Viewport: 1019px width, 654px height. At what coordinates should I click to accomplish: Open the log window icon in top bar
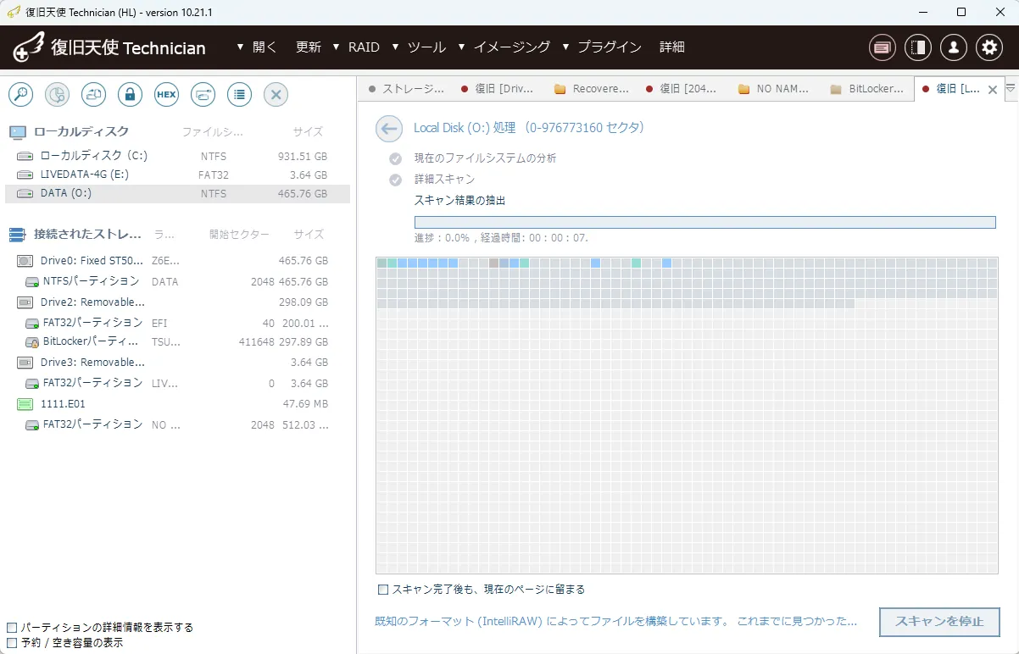[x=883, y=47]
